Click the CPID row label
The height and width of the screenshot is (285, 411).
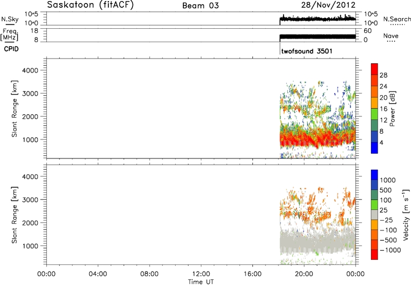point(11,49)
